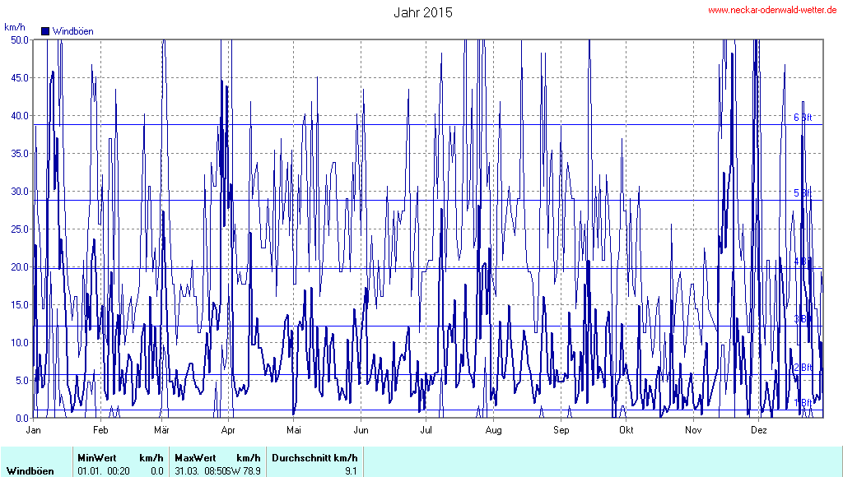
Task: Click the Jul month axis marker
Action: [426, 429]
